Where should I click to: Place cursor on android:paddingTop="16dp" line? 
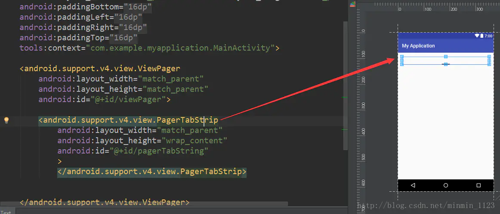tap(79, 37)
